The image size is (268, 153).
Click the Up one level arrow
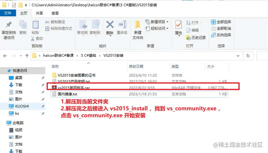[27, 56]
